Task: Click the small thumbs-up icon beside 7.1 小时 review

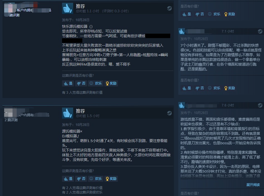Action: coord(181,31)
